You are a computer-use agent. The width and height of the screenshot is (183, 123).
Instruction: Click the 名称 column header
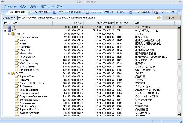click(154, 23)
